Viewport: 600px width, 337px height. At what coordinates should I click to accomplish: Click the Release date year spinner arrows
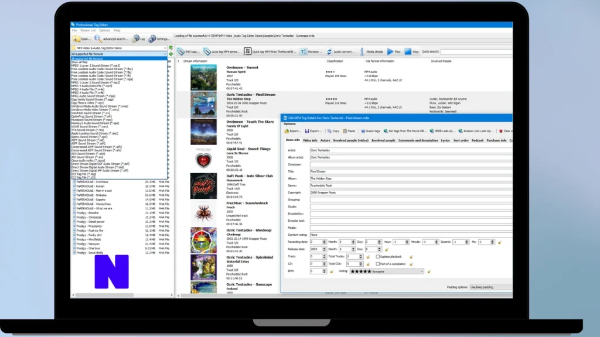pos(324,249)
